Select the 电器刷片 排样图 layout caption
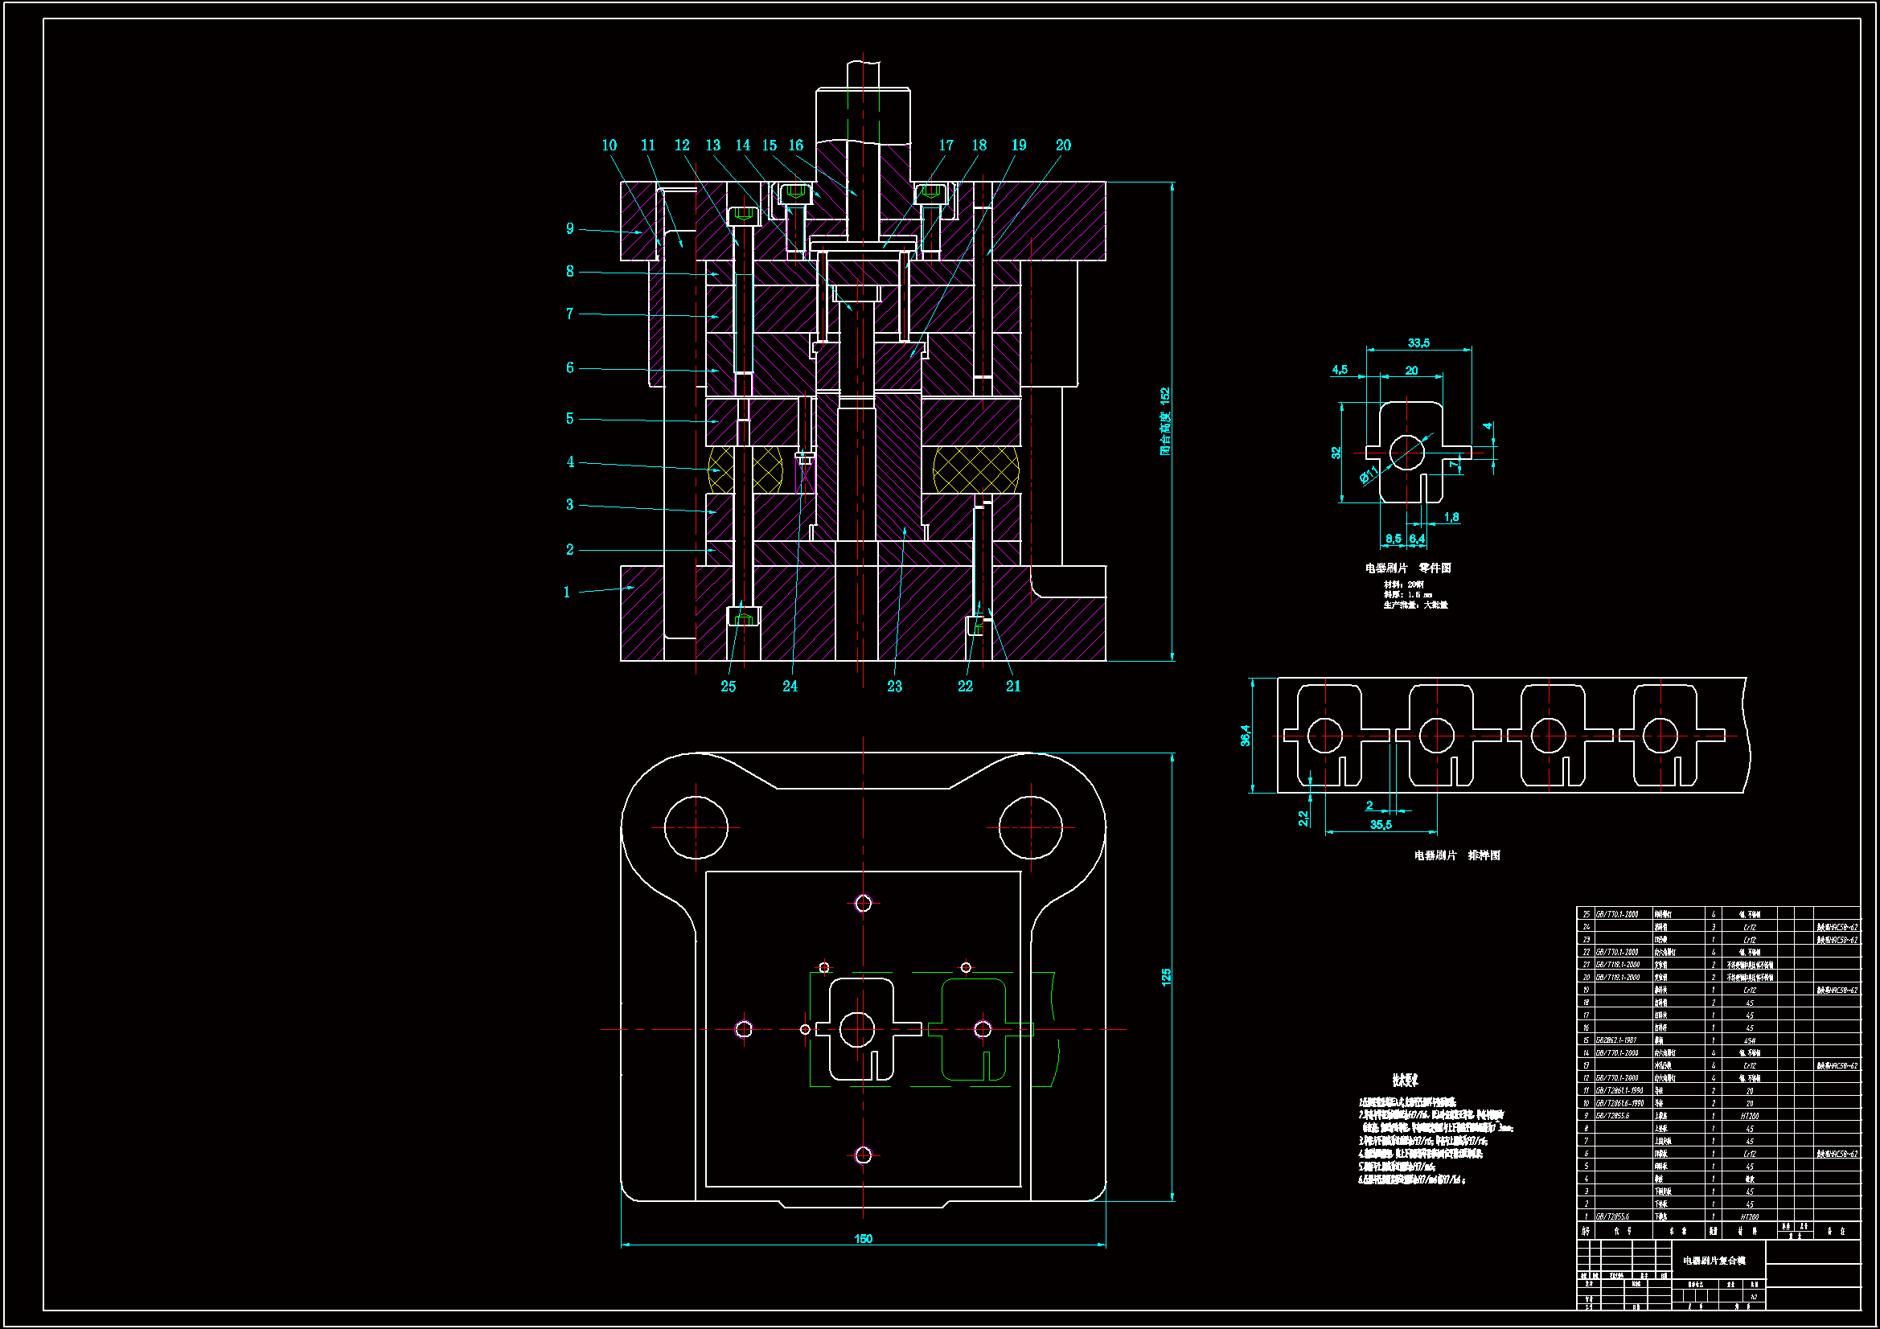Image resolution: width=1880 pixels, height=1329 pixels. 1457,855
